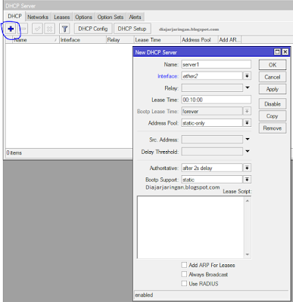The height and width of the screenshot is (302, 293).
Task: Click the blue plus add button
Action: (11, 29)
